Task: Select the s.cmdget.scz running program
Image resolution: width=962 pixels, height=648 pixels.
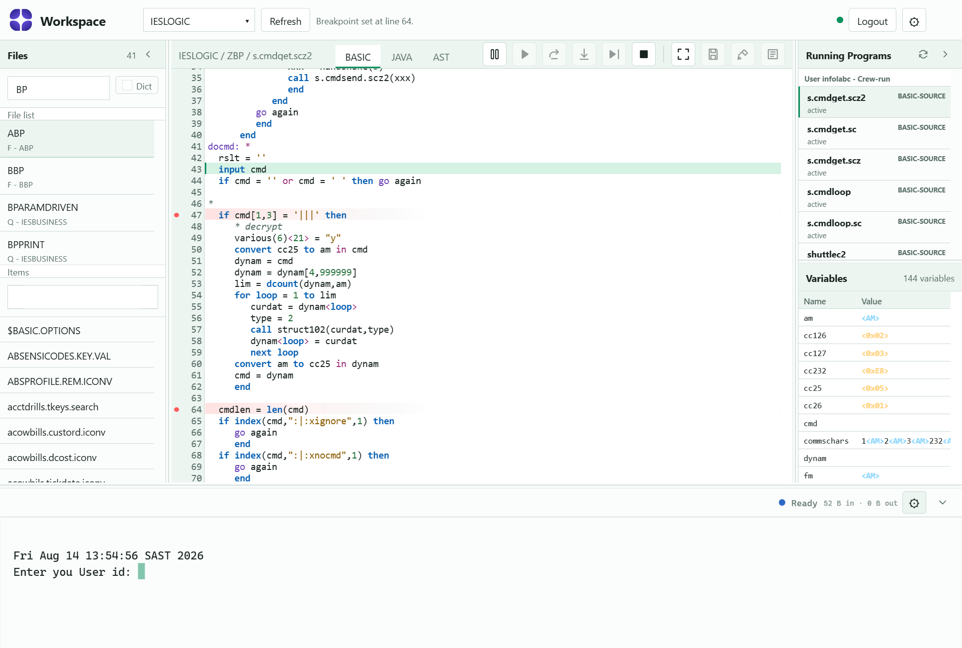Action: 875,165
